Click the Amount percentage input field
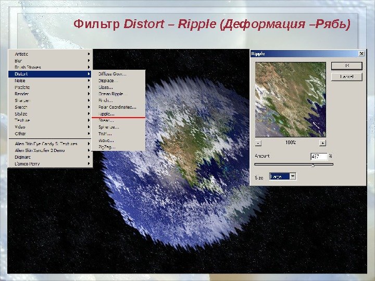The image size is (375, 281). click(319, 157)
